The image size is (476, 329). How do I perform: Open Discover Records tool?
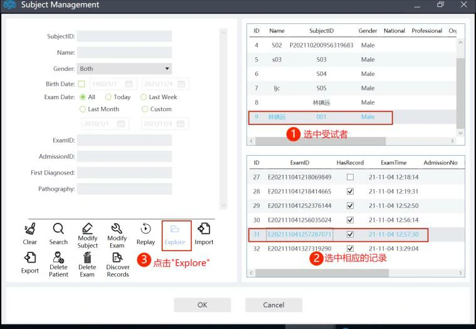tap(117, 258)
